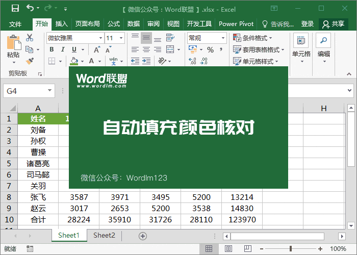Select the Format Painter brush icon
357x255 pixels.
pyautogui.click(x=30, y=61)
